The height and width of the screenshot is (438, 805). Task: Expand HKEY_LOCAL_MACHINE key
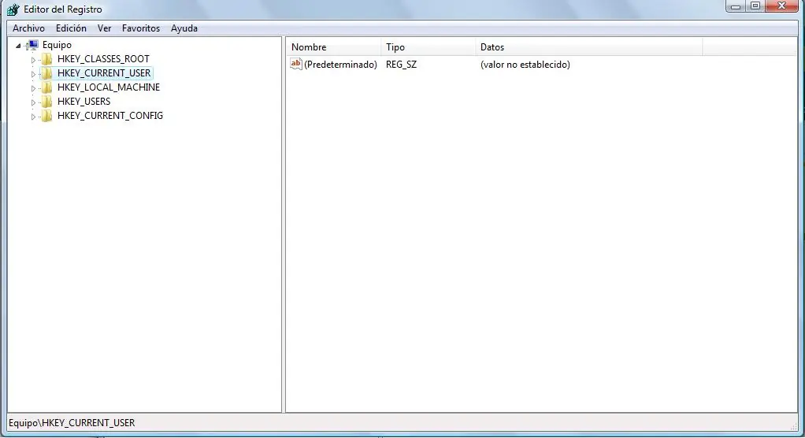tap(33, 88)
